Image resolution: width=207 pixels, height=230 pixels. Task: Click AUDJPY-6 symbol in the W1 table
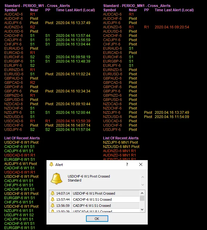pos(13,23)
